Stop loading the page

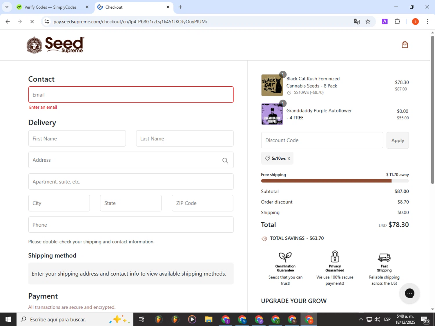coord(32,21)
